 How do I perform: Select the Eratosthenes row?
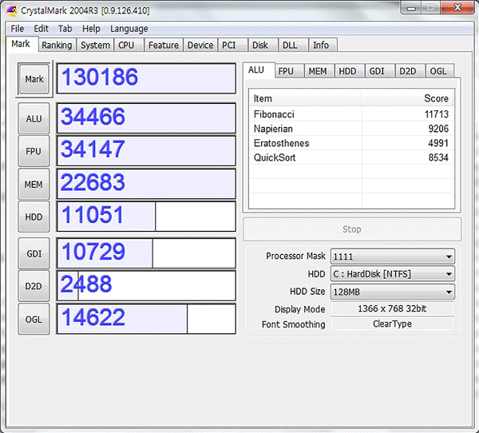pos(351,143)
